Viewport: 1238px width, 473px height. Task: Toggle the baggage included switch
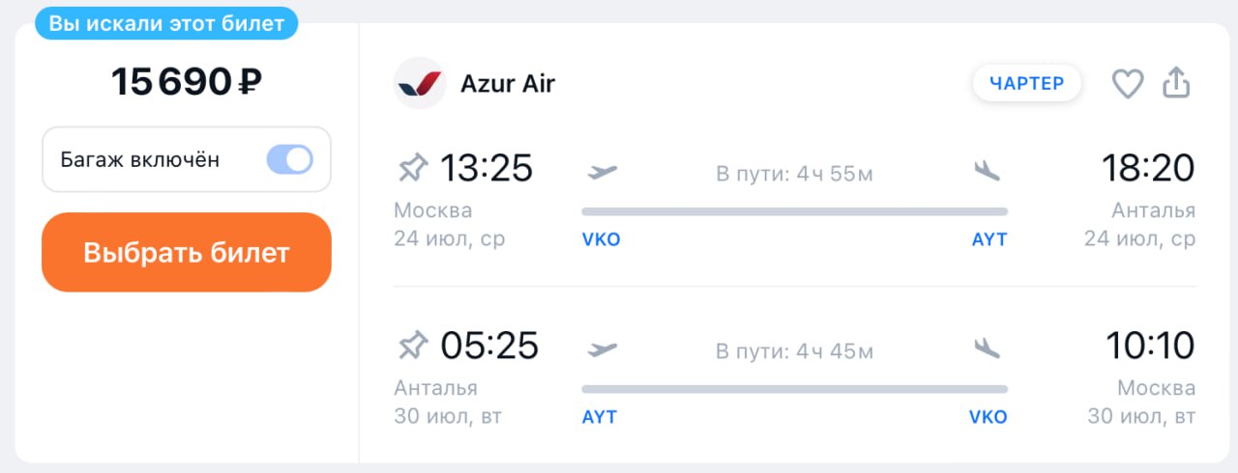point(289,159)
